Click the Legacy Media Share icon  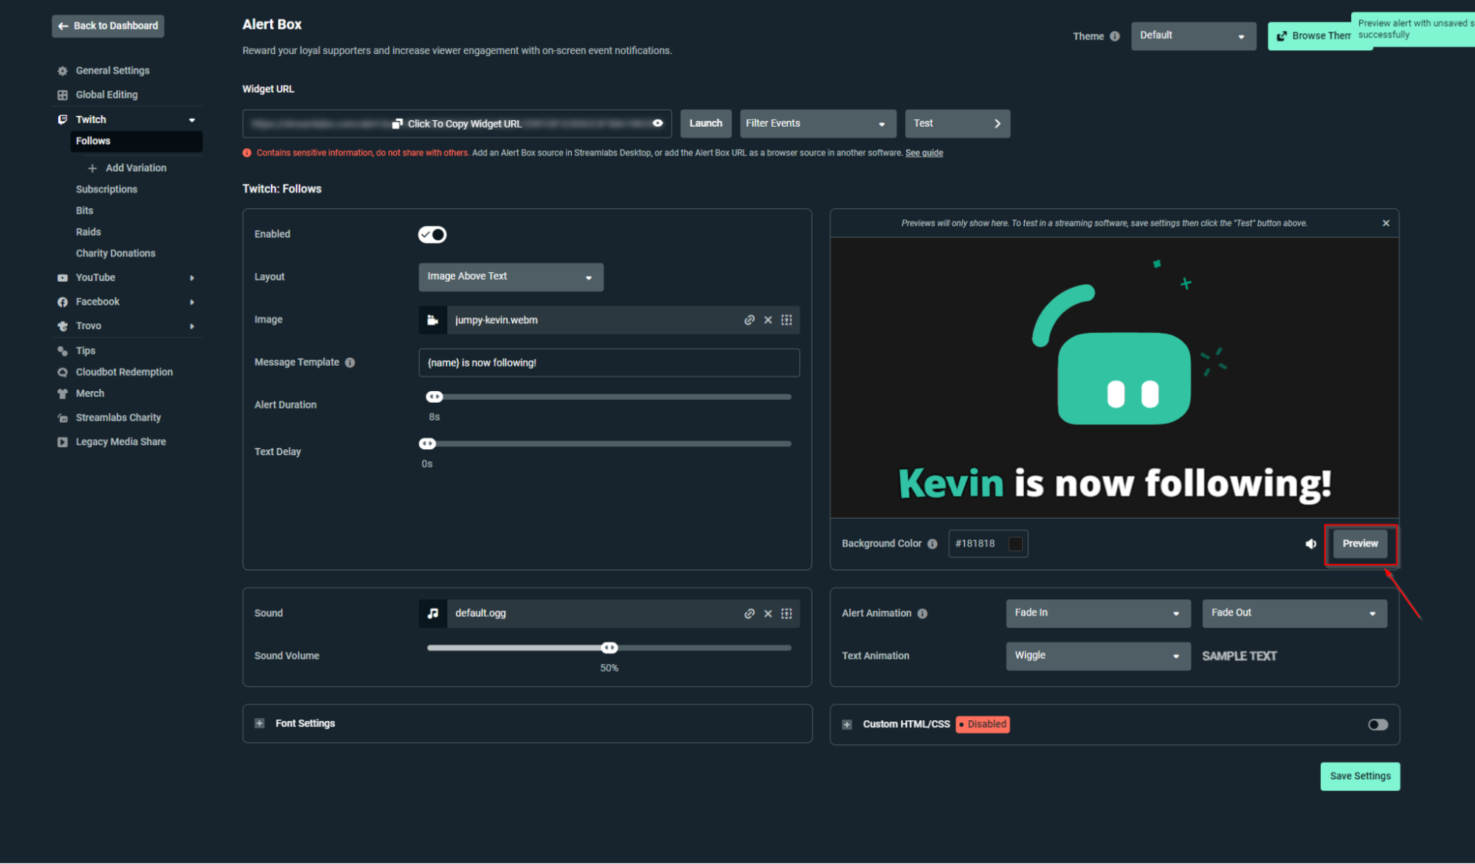click(x=62, y=443)
